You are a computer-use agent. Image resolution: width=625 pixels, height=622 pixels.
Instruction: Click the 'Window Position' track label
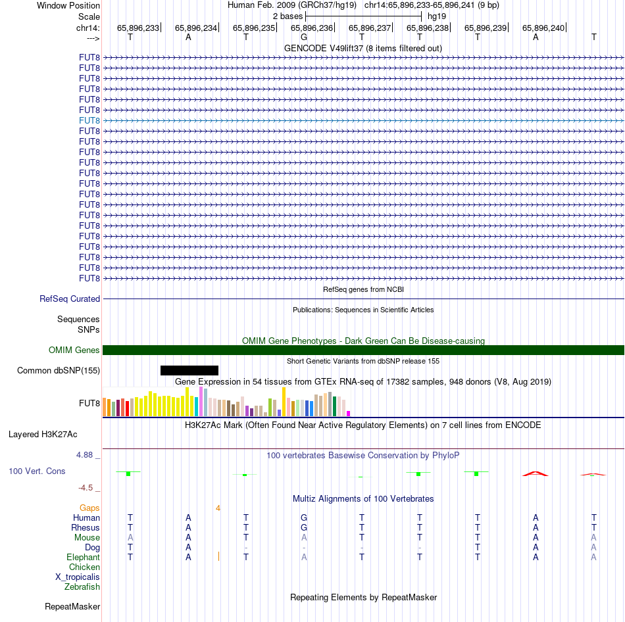point(68,5)
